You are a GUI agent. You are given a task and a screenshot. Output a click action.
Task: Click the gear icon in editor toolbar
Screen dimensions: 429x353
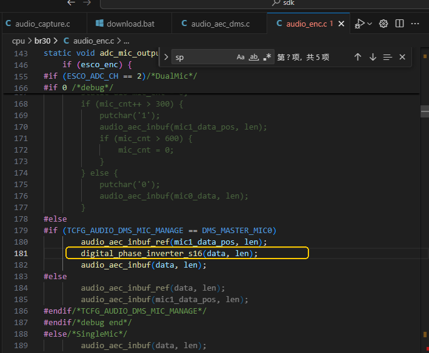tap(384, 24)
